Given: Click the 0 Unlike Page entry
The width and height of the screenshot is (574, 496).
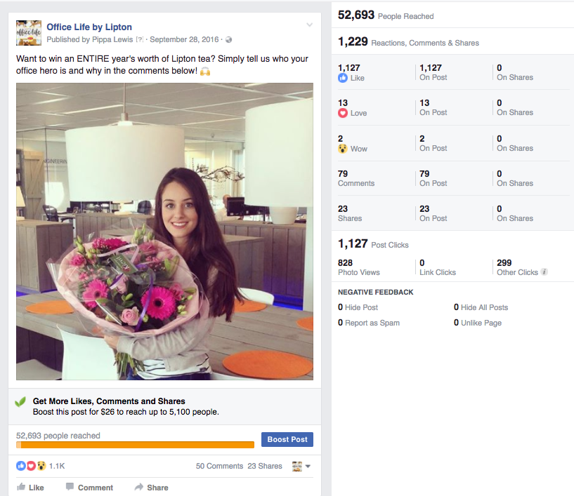Looking at the screenshot, I should [477, 323].
